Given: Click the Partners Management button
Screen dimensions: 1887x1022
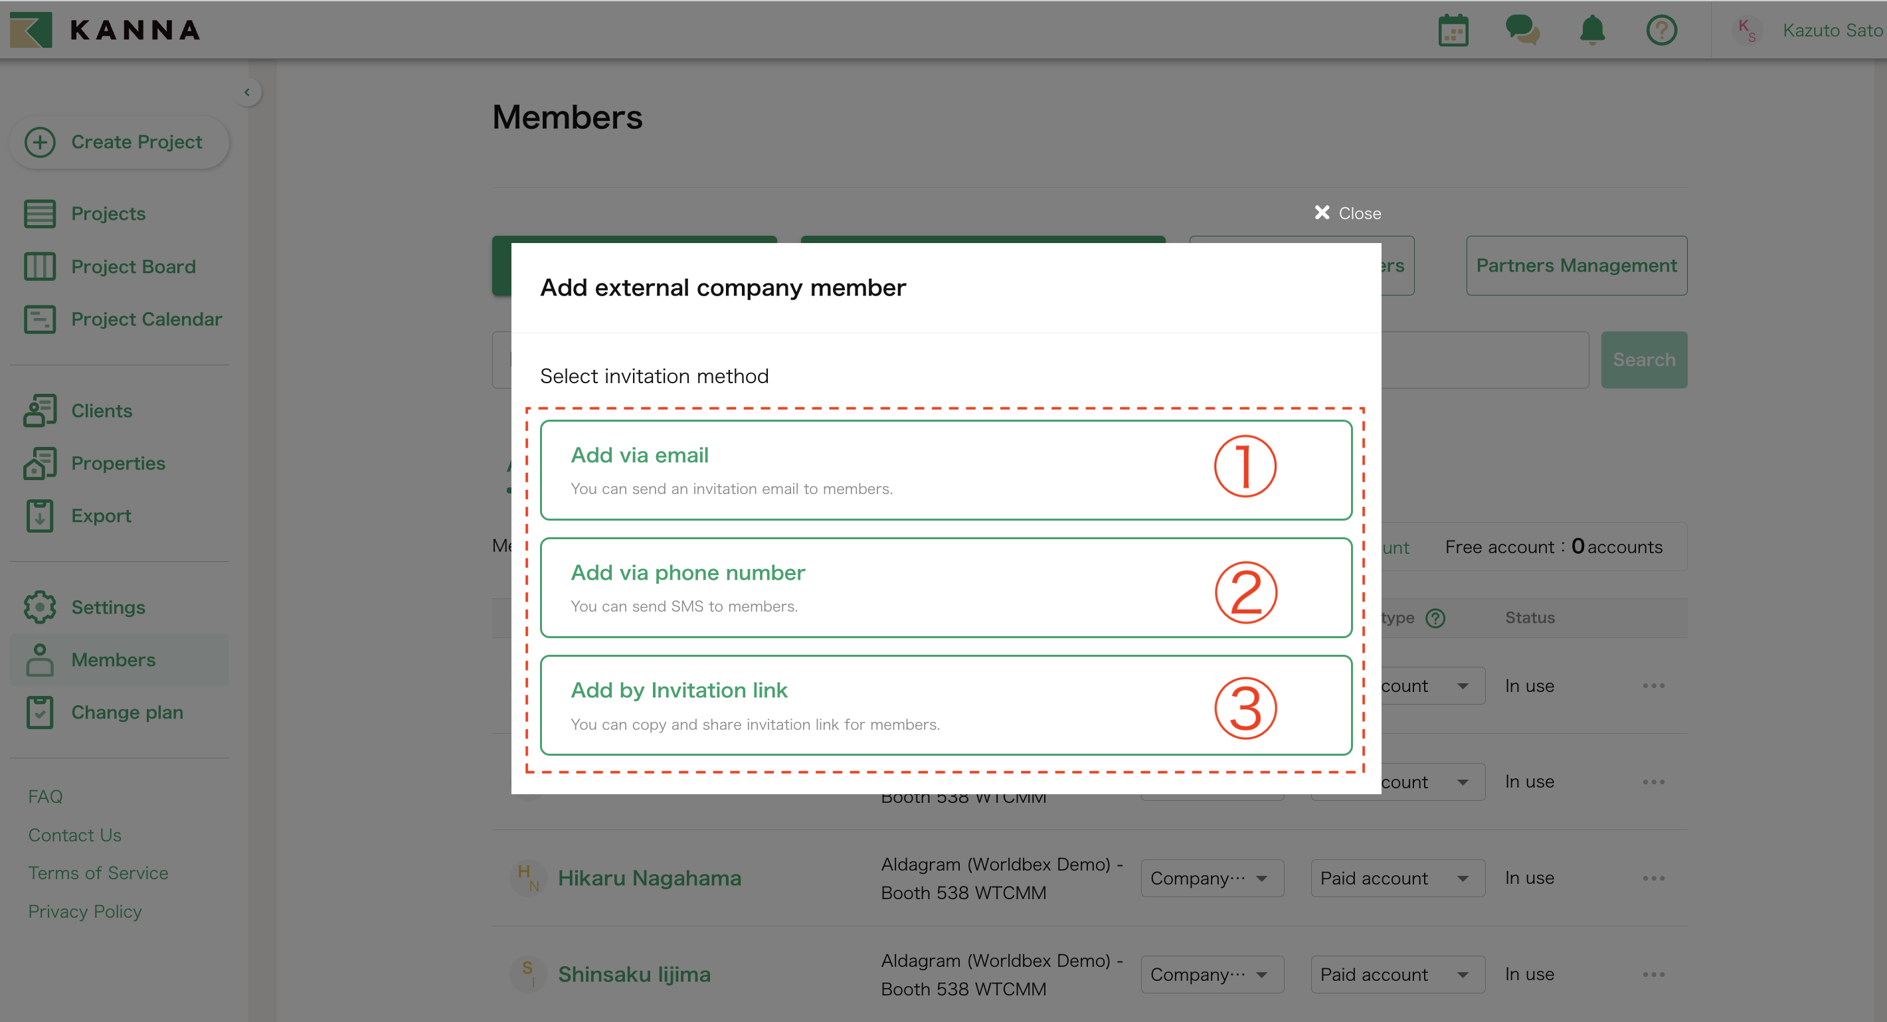Looking at the screenshot, I should 1575,265.
